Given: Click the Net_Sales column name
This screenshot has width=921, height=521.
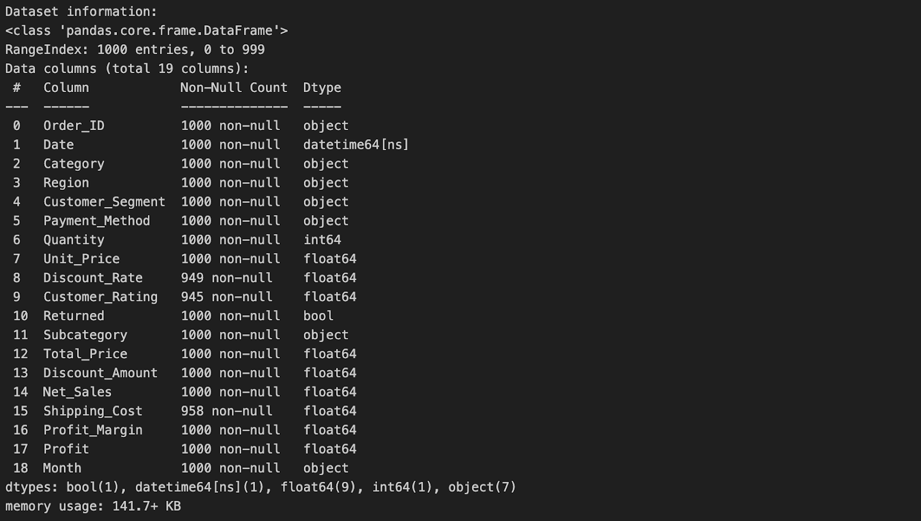Looking at the screenshot, I should (x=77, y=392).
